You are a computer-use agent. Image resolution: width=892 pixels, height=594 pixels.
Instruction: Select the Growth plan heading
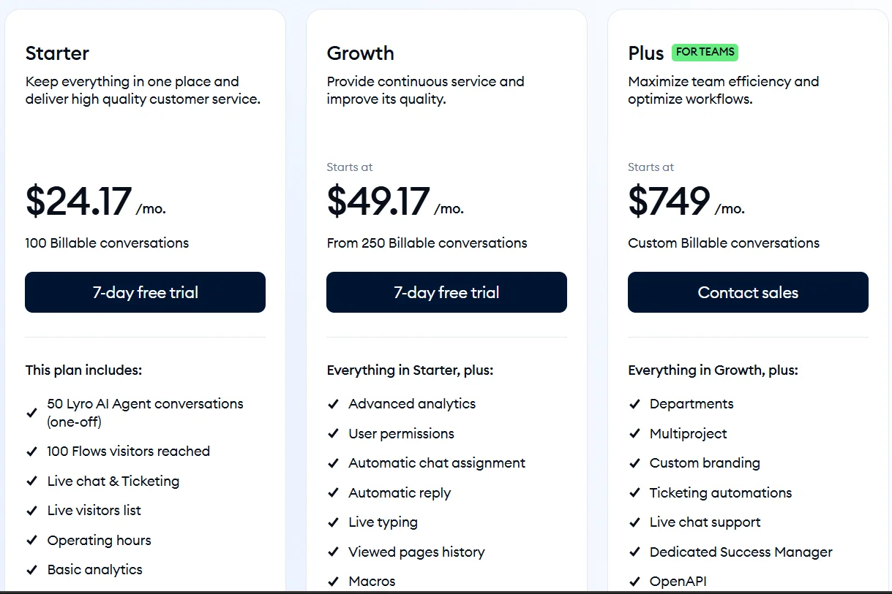point(360,53)
